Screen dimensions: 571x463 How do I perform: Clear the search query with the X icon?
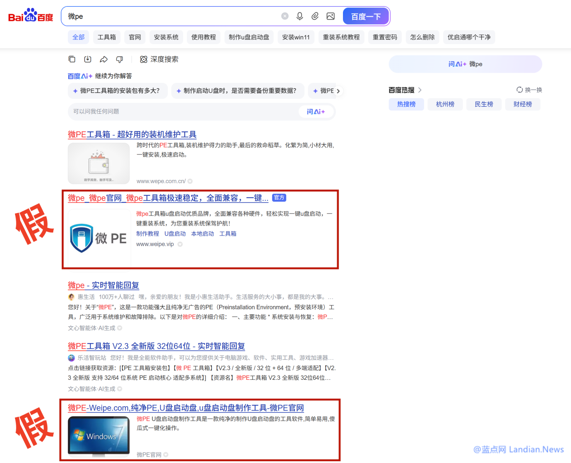click(x=285, y=16)
